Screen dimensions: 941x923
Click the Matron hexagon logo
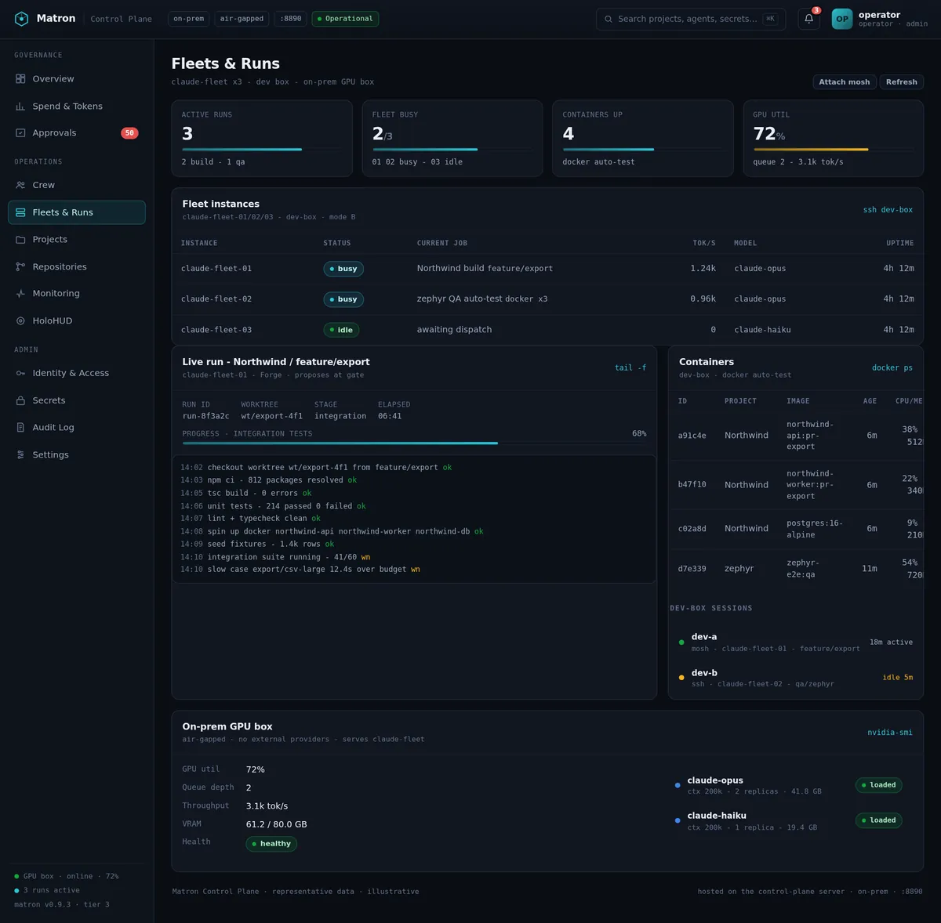click(x=22, y=19)
